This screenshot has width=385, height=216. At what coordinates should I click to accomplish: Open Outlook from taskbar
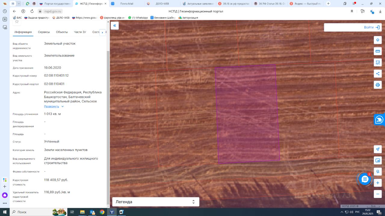92,212
